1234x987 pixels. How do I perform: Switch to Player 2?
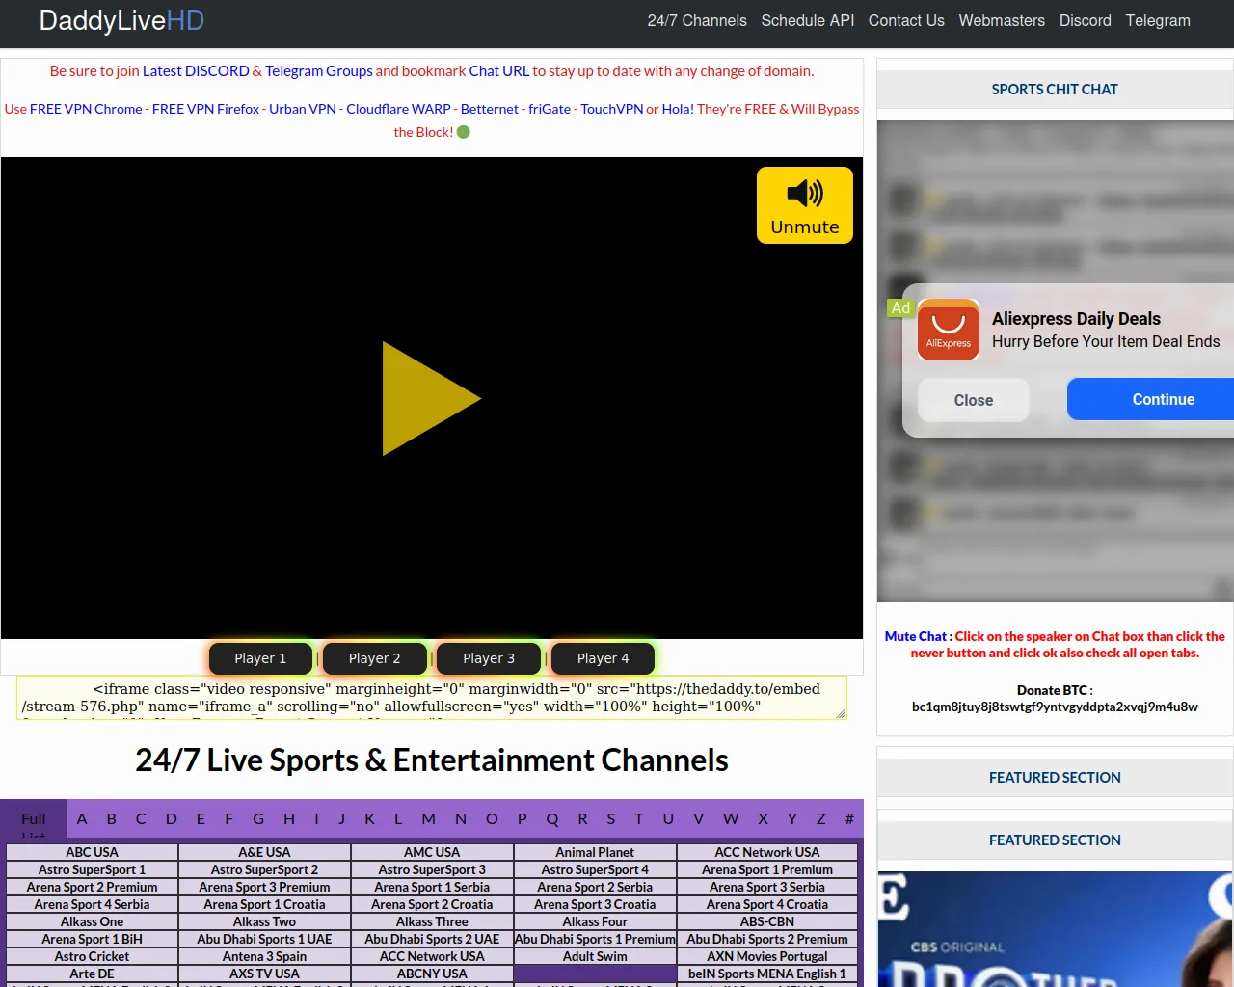pyautogui.click(x=374, y=658)
